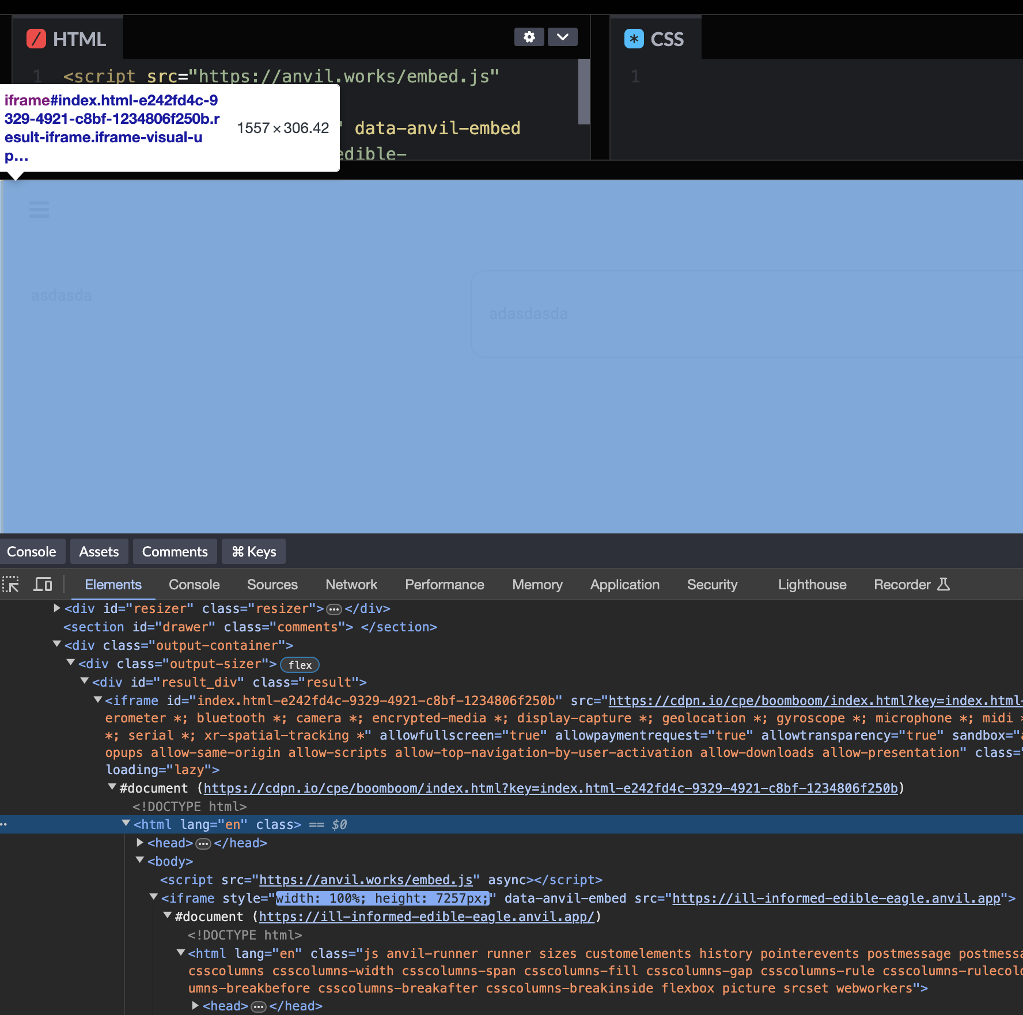Image resolution: width=1023 pixels, height=1015 pixels.
Task: Open the Comments button
Action: 175,552
